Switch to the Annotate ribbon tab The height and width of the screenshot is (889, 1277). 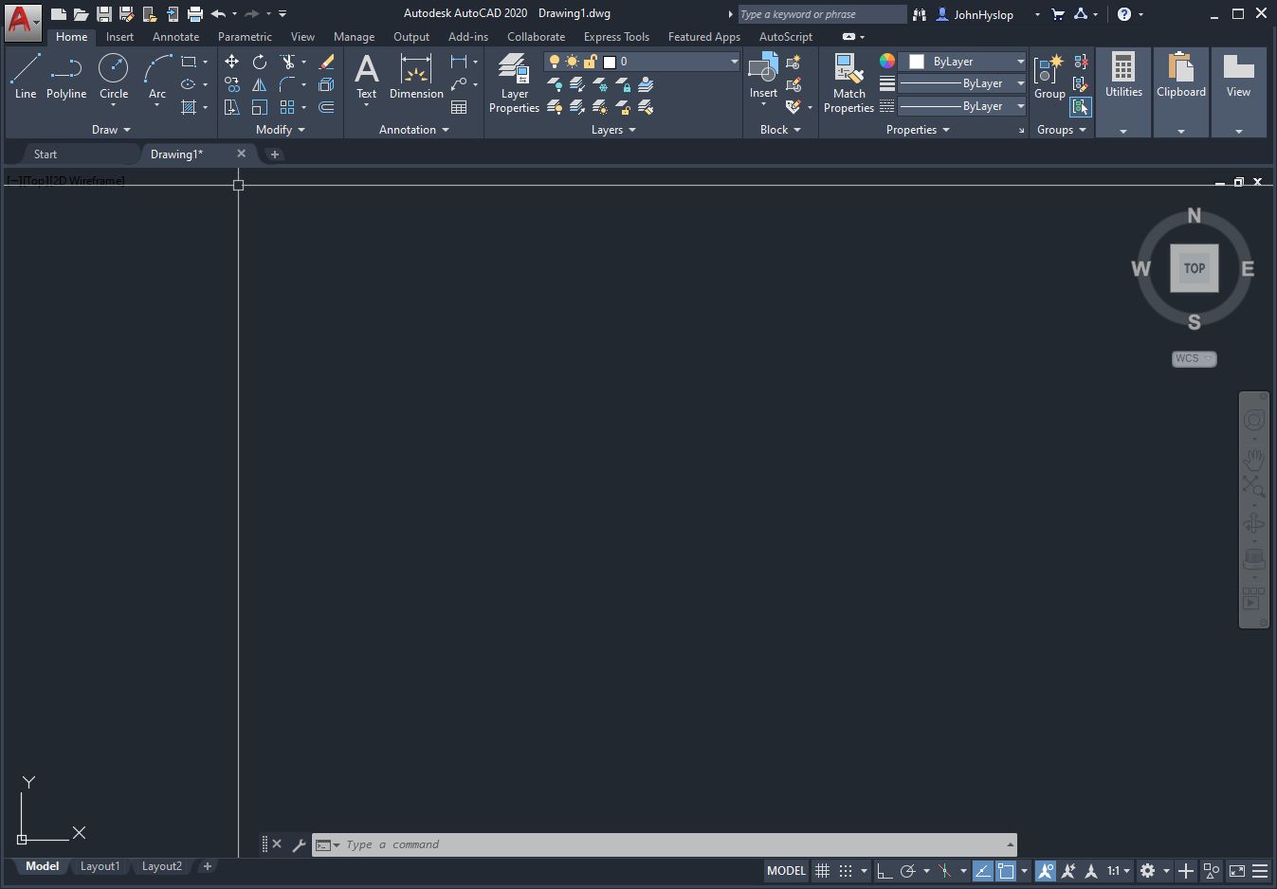pos(175,37)
